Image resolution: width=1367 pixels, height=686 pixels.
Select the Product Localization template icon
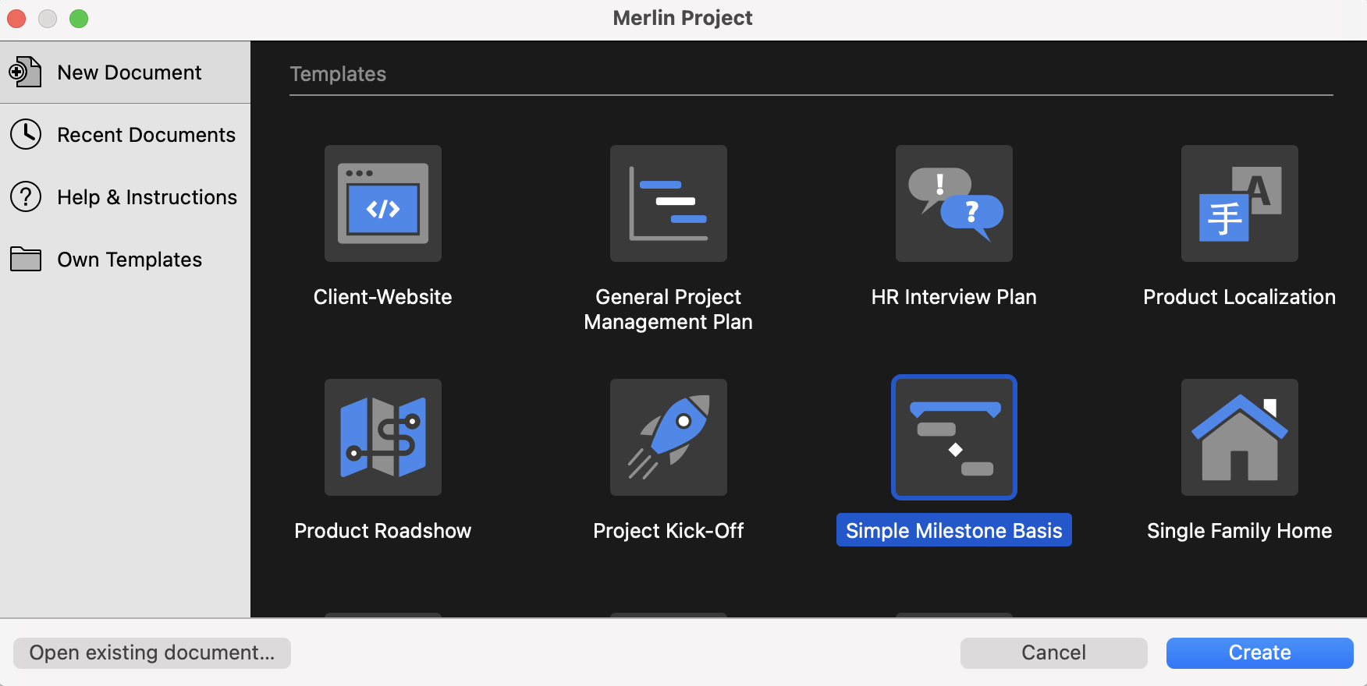click(1239, 203)
